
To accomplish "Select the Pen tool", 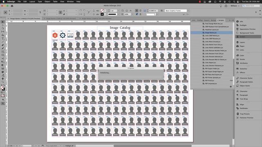I will tap(3, 45).
